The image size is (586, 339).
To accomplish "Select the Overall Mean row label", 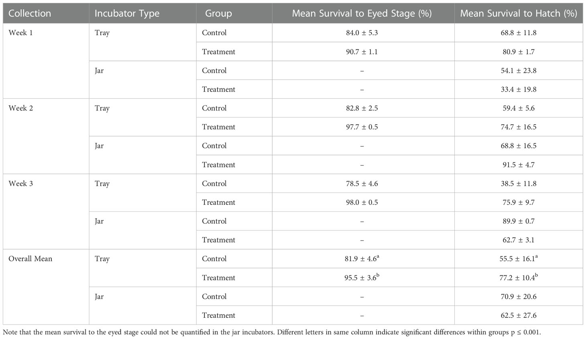I will click(30, 259).
